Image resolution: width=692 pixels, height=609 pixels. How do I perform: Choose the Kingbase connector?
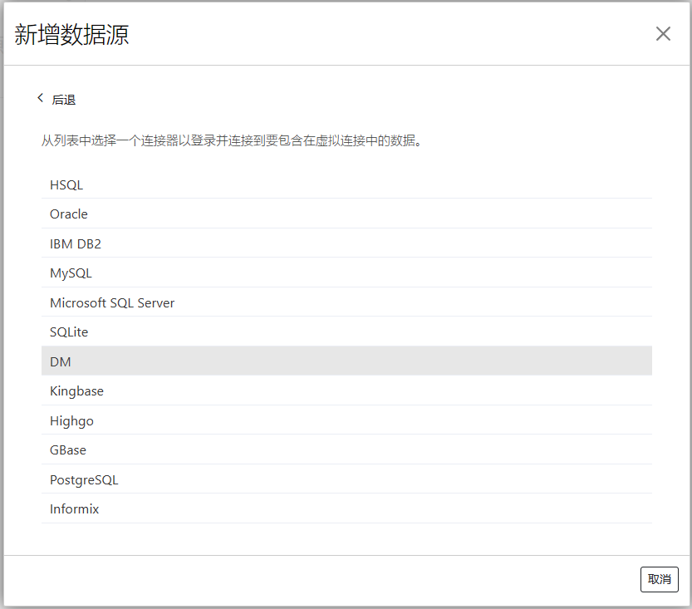(346, 390)
